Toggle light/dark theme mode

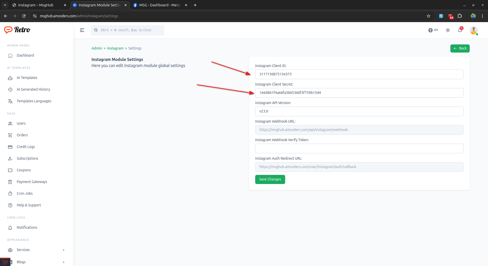tap(448, 30)
